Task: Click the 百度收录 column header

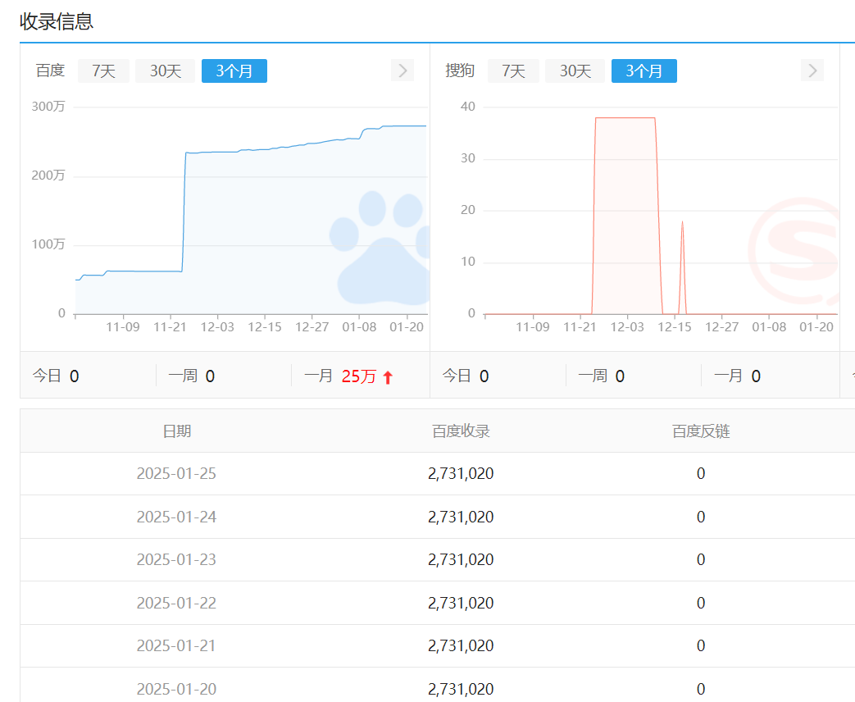Action: 461,431
